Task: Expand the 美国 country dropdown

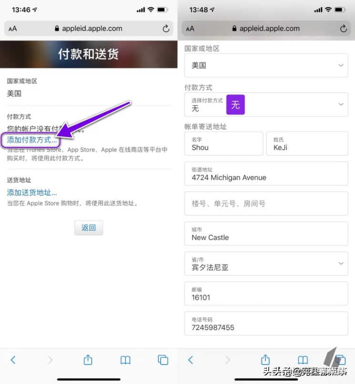Action: tap(266, 65)
